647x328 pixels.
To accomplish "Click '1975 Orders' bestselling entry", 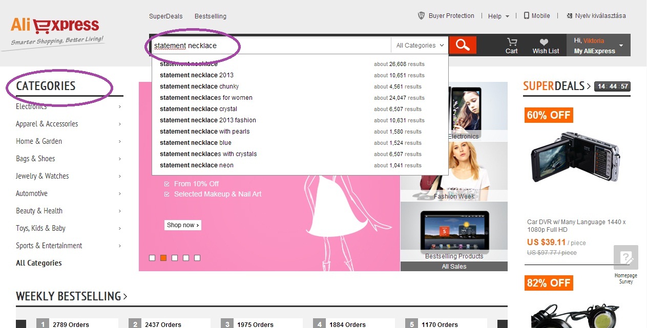I will tap(255, 324).
